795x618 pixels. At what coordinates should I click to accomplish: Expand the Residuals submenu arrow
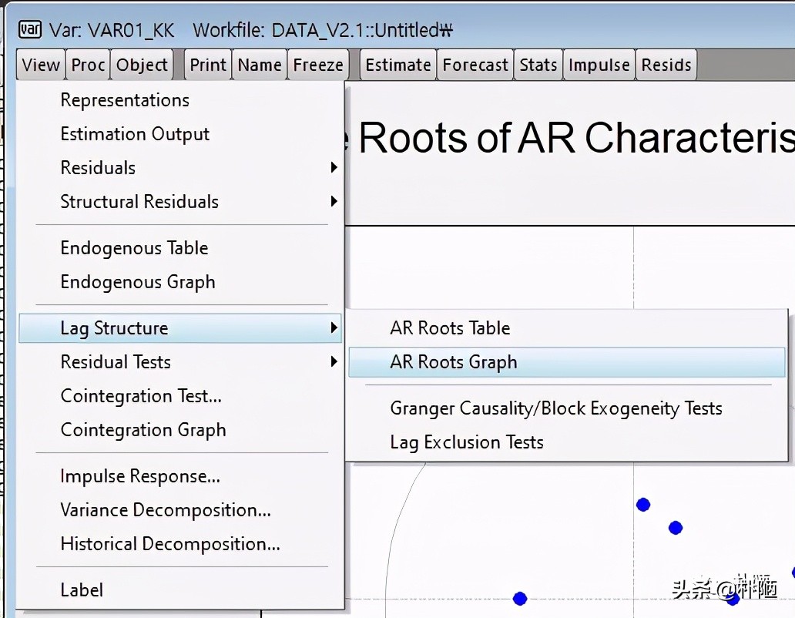pyautogui.click(x=334, y=167)
